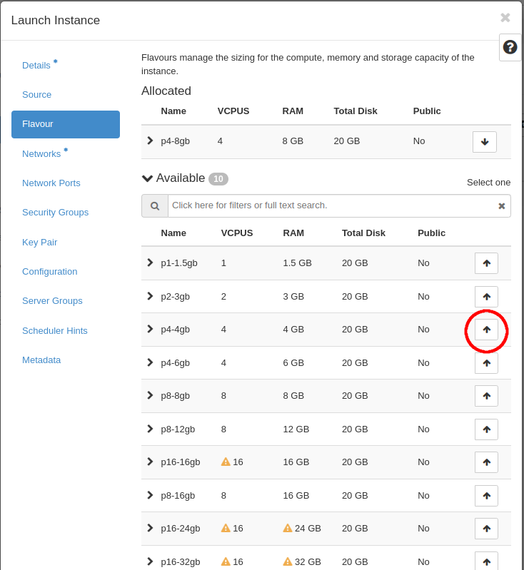Click the help question mark icon

[510, 47]
